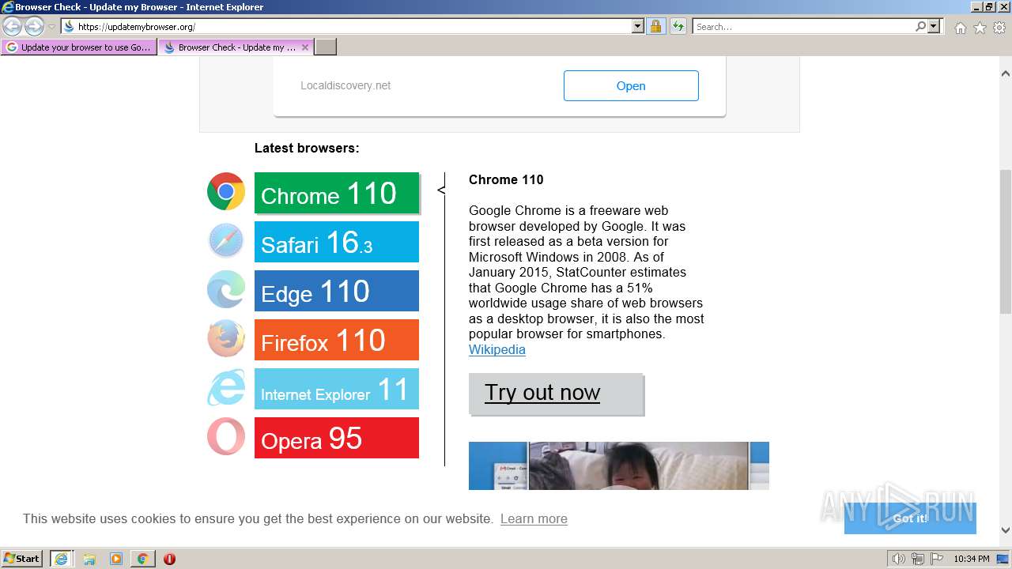This screenshot has height=569, width=1012.
Task: Click the Search input box
Action: (803, 26)
